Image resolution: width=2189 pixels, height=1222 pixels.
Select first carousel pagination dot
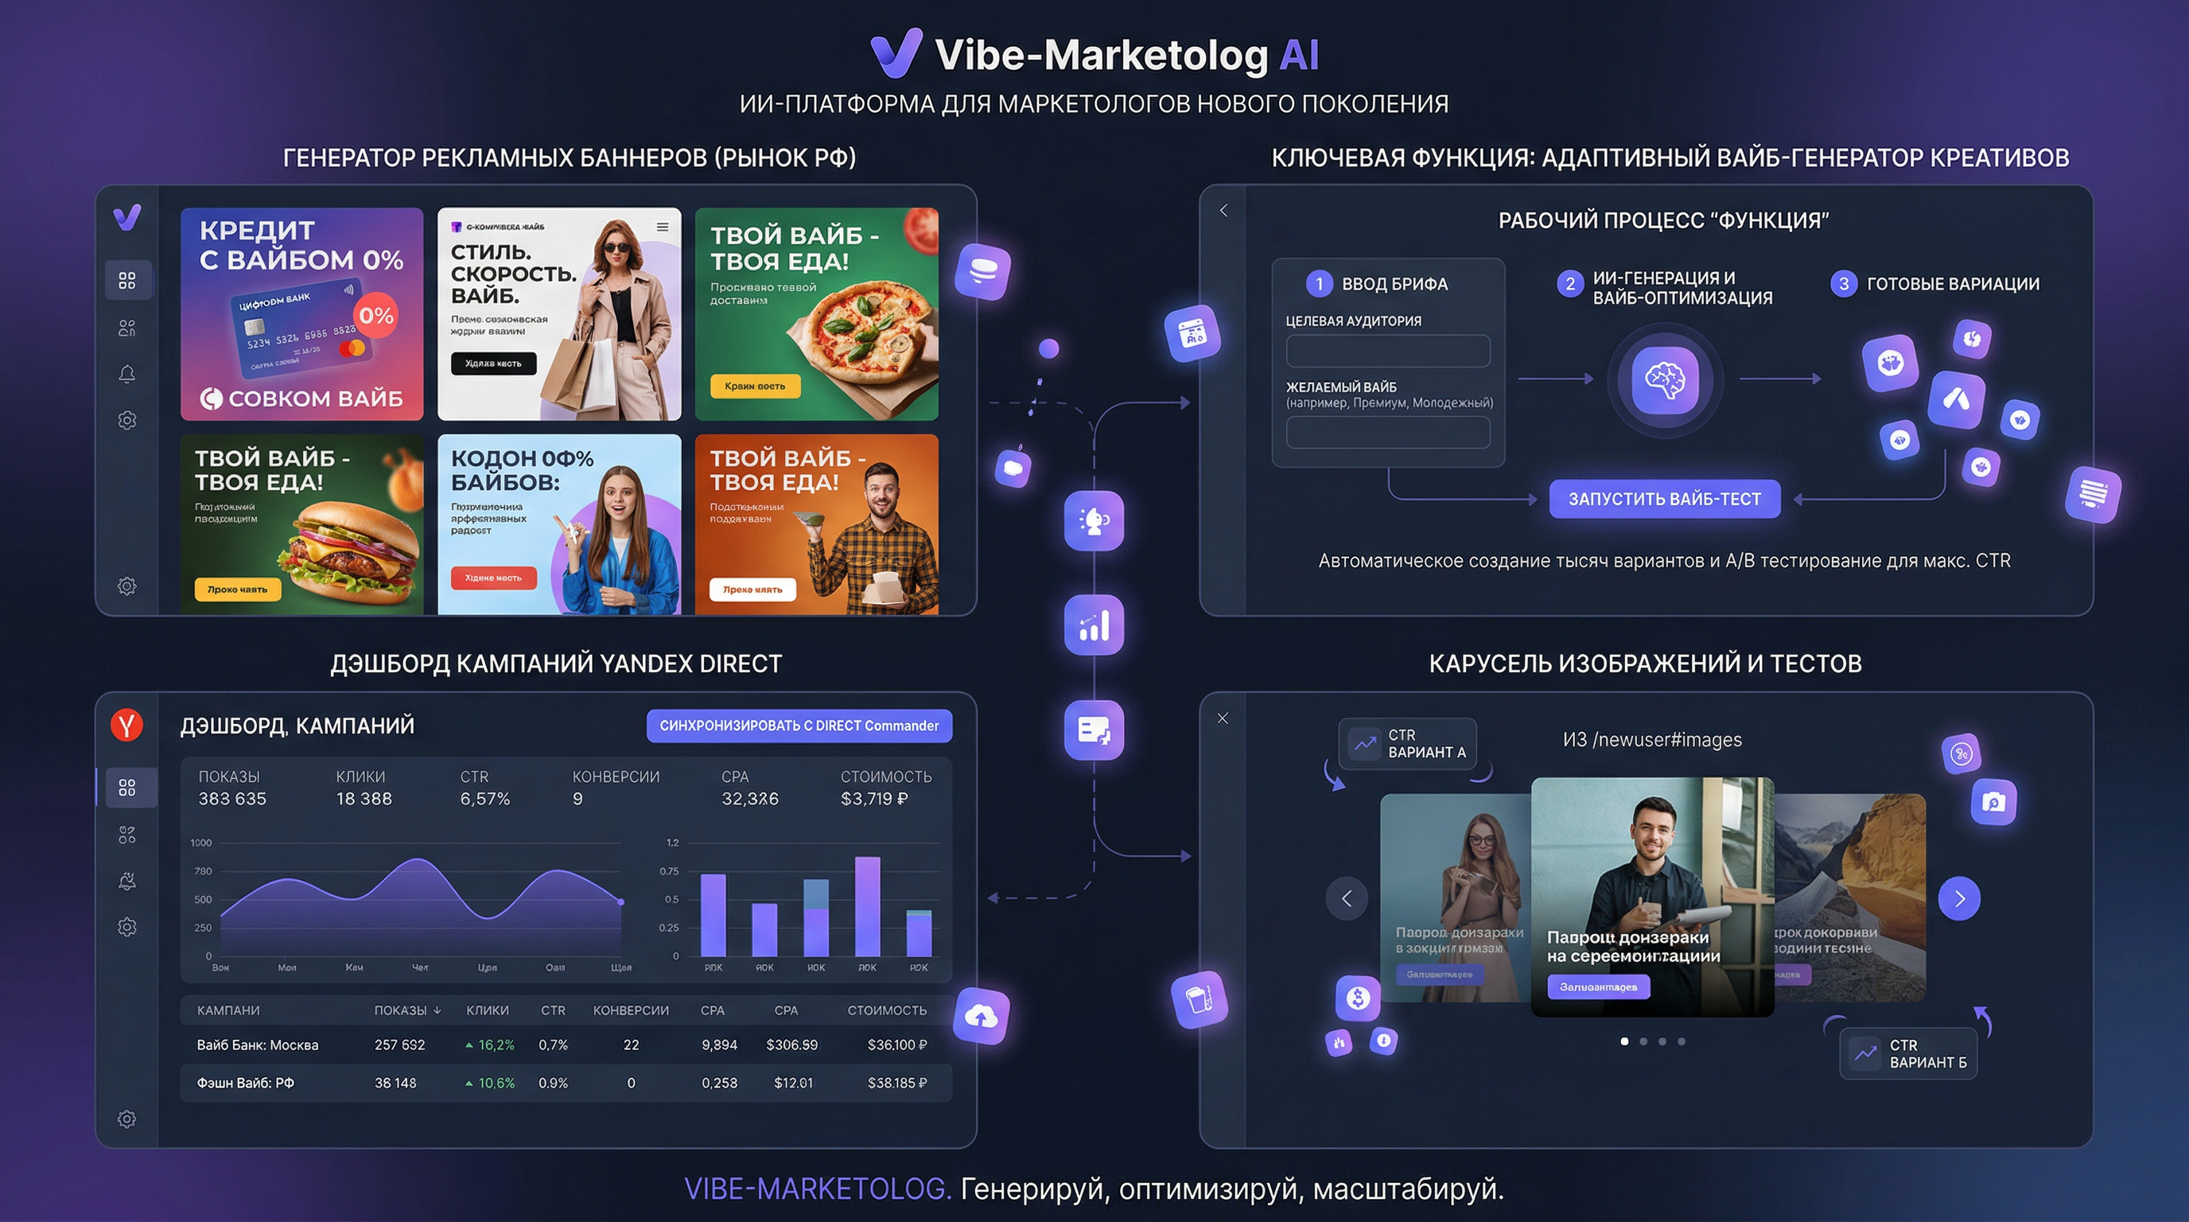coord(1625,1041)
